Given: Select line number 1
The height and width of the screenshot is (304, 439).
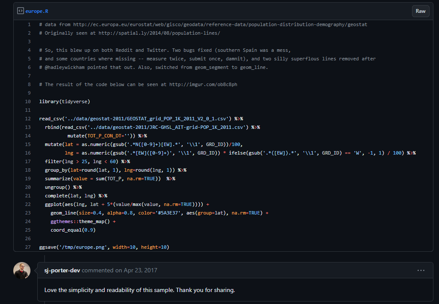Looking at the screenshot, I should point(29,24).
